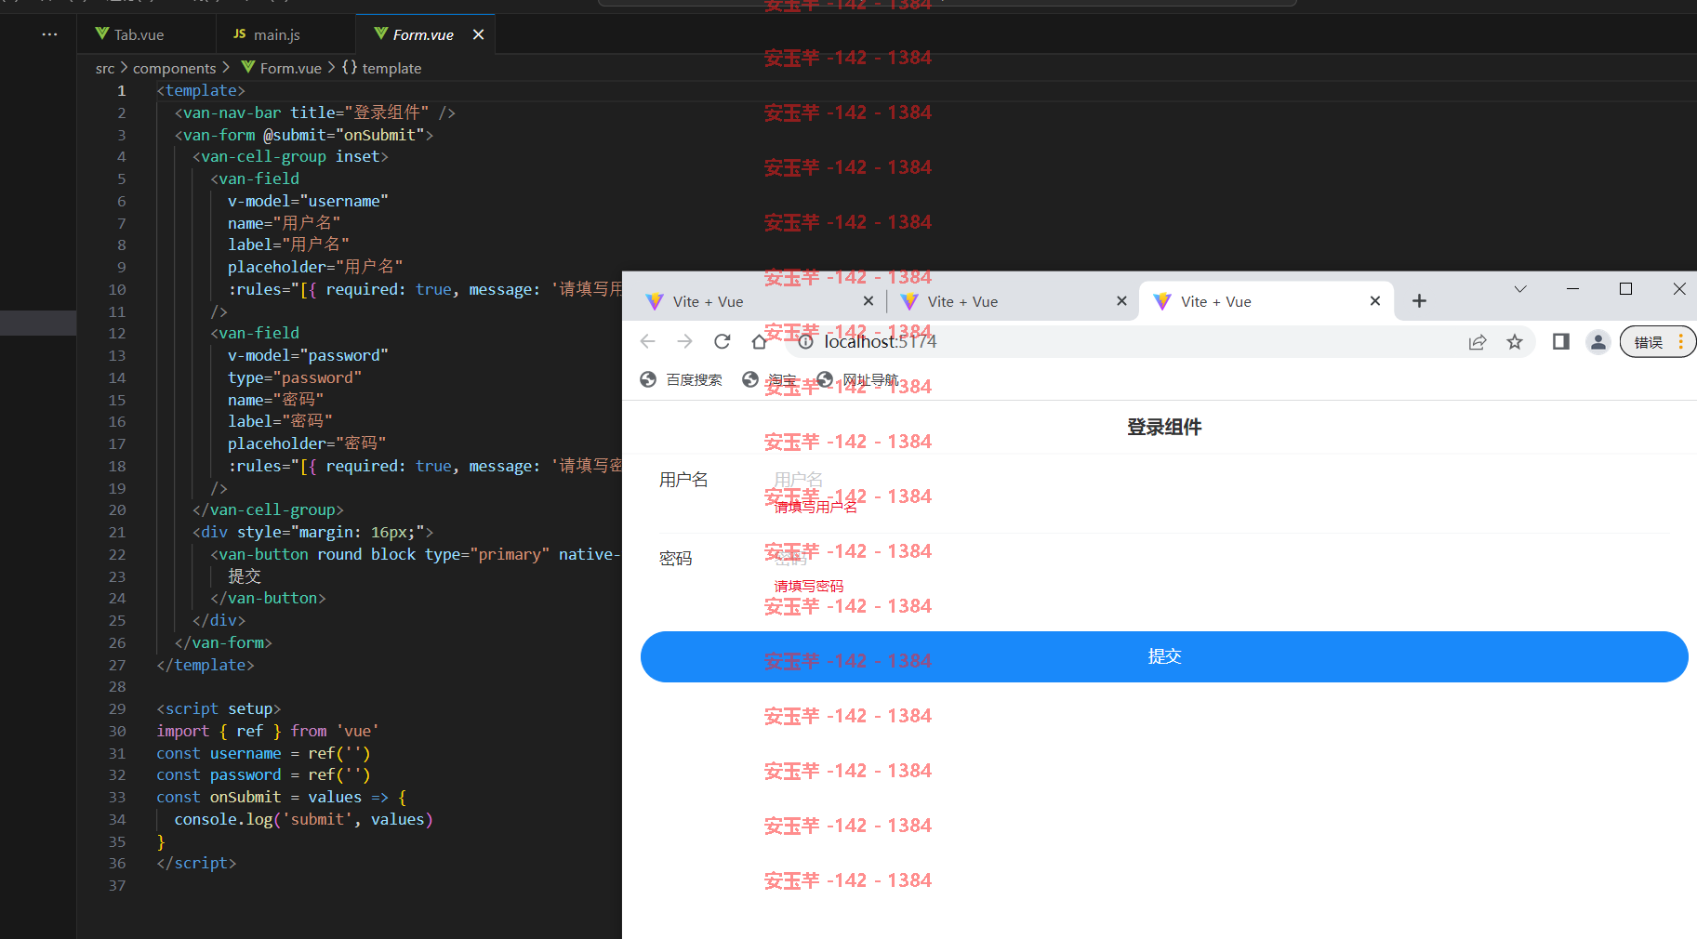1697x939 pixels.
Task: Go back in the browser
Action: coord(648,341)
